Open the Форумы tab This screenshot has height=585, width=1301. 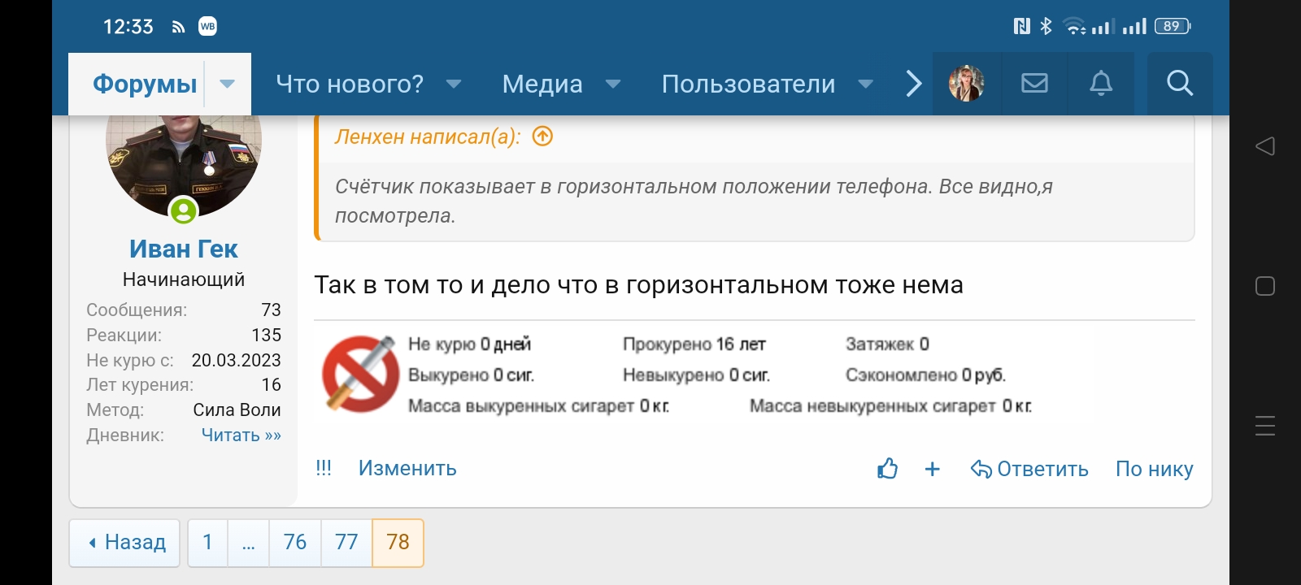(x=145, y=84)
